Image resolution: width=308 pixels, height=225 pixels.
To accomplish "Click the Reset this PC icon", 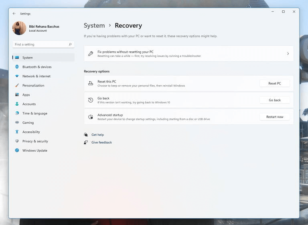I will point(91,83).
